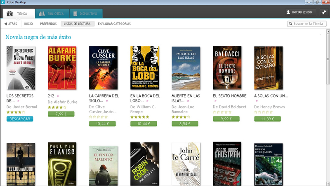Open Explorar Categorías
The height and width of the screenshot is (186, 330).
pyautogui.click(x=114, y=24)
